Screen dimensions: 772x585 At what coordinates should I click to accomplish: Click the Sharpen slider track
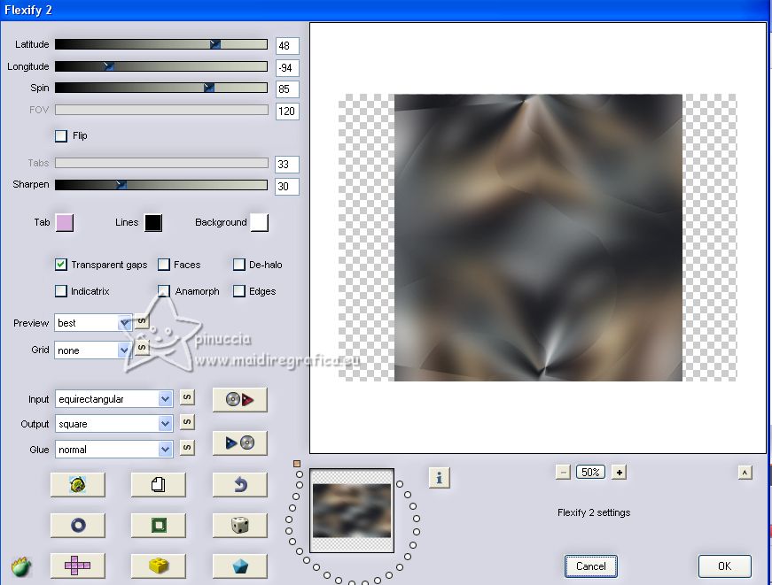(161, 185)
